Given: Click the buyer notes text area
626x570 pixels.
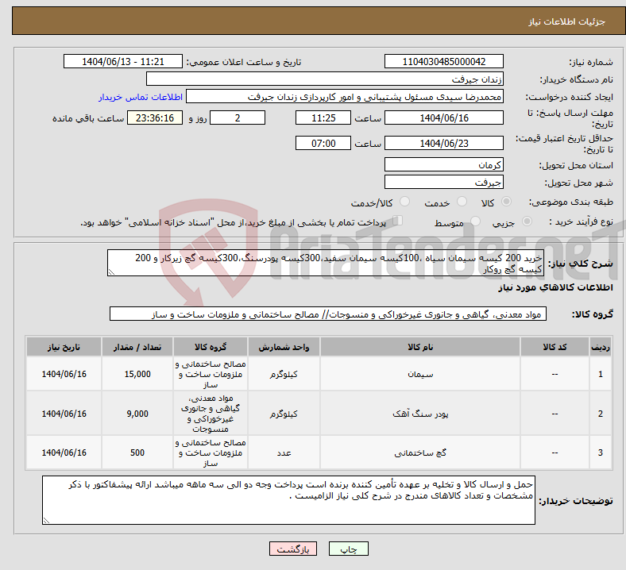Looking at the screenshot, I should (x=288, y=500).
